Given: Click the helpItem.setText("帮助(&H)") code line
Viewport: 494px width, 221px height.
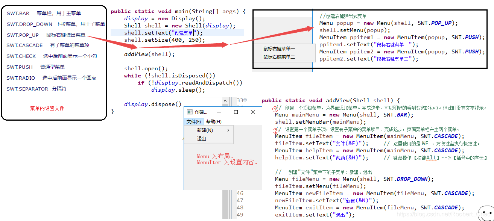Looking at the screenshot, I should 322,157.
